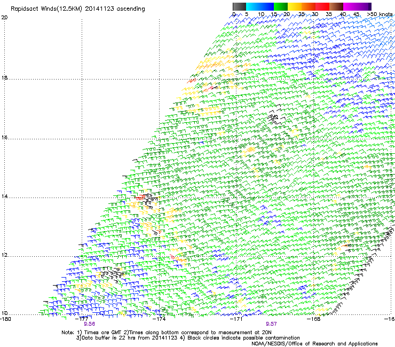
Task: Click the longitude label '-180'
Action: coord(5,319)
